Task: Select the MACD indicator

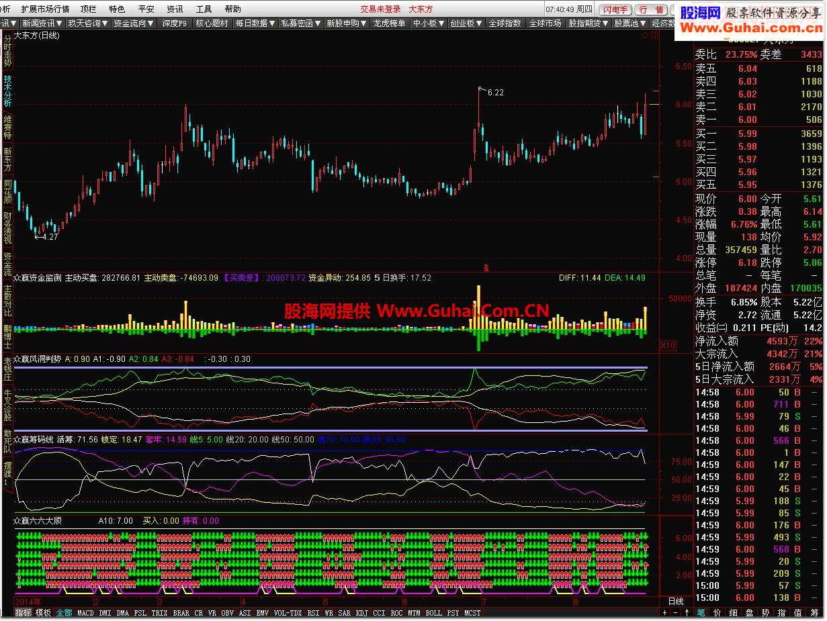Action: 85,613
